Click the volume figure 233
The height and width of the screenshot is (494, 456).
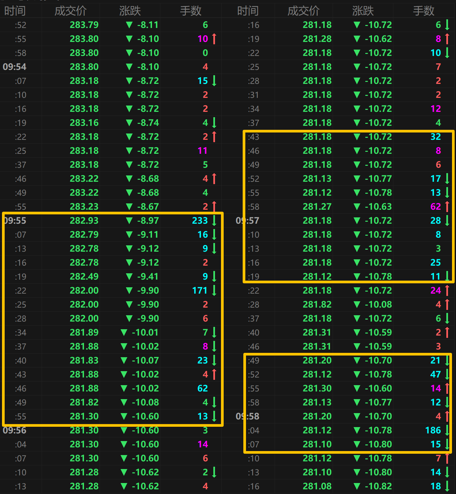point(200,220)
